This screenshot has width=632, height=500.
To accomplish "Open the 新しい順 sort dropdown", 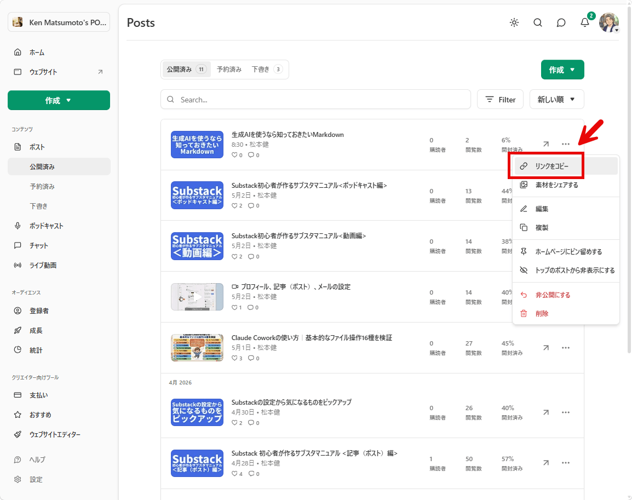I will tap(556, 100).
